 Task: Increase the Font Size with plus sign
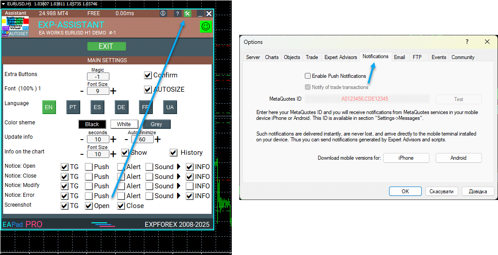(113, 91)
